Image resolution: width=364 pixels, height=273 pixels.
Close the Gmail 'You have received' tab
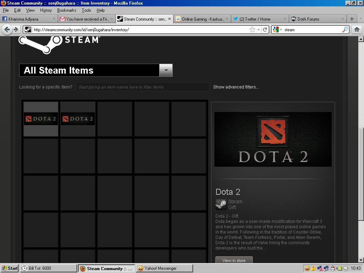[112, 19]
